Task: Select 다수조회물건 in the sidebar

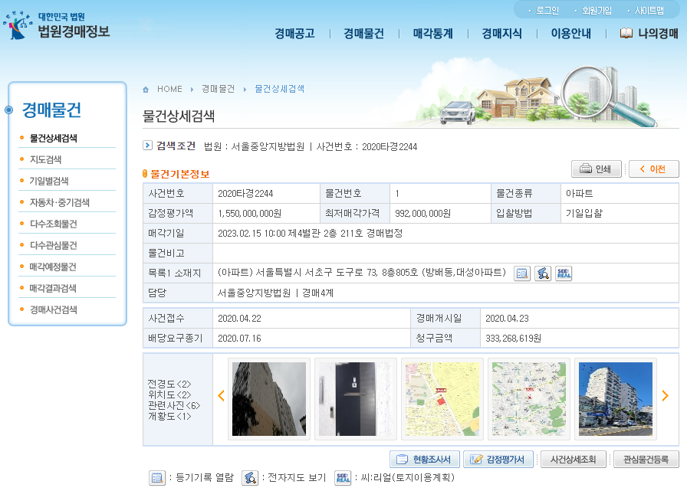Action: (x=53, y=224)
